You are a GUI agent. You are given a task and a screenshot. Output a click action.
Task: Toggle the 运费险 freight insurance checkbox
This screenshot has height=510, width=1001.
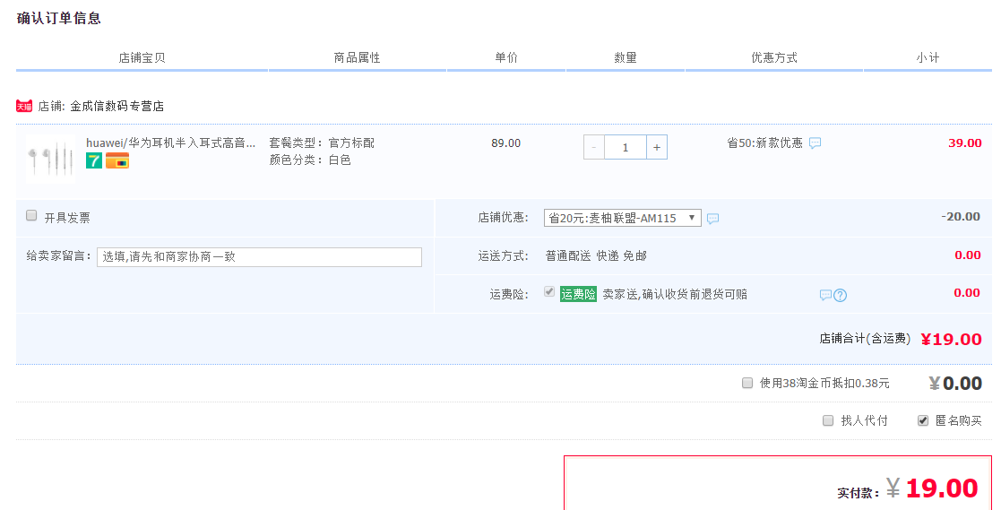pyautogui.click(x=549, y=291)
